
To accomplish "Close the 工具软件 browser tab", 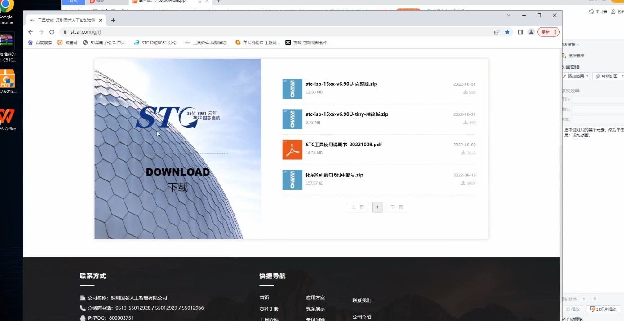I will [x=100, y=20].
